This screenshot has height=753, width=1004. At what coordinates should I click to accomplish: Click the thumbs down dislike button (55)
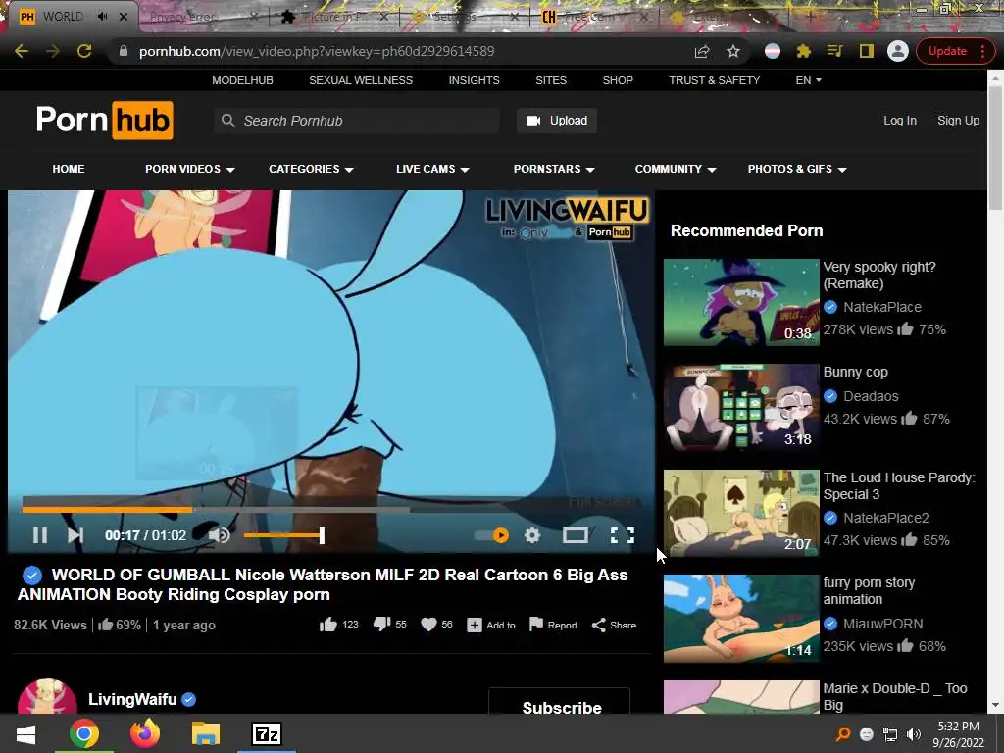point(389,625)
